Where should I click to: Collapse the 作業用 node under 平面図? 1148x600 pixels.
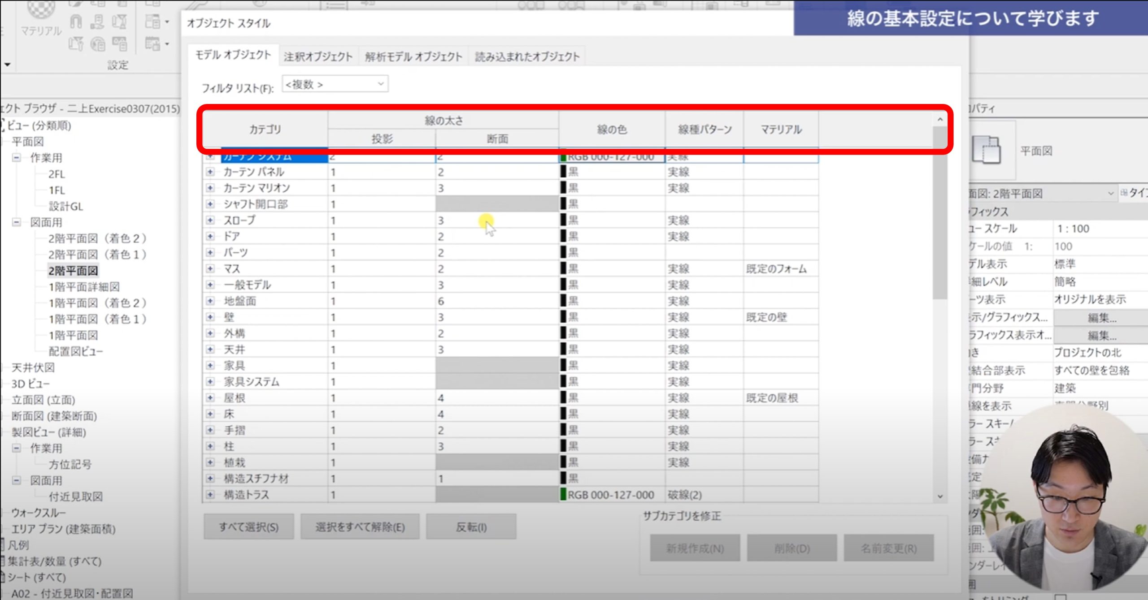17,158
